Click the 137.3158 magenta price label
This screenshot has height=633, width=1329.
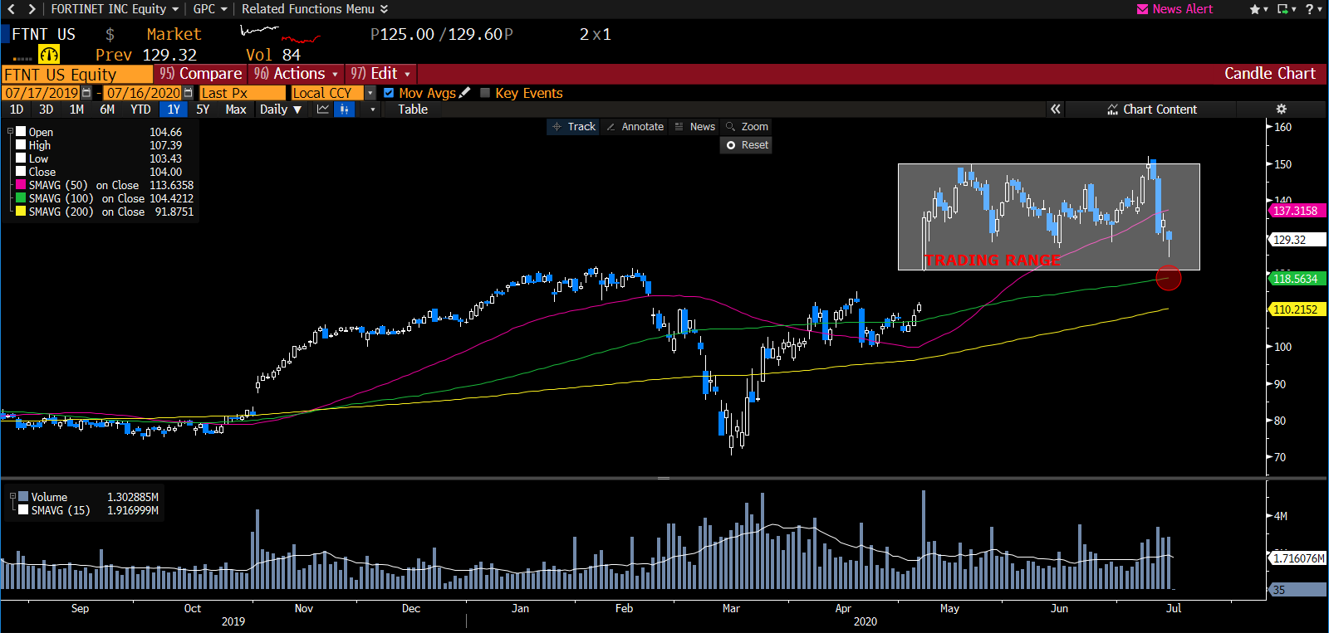tap(1297, 211)
